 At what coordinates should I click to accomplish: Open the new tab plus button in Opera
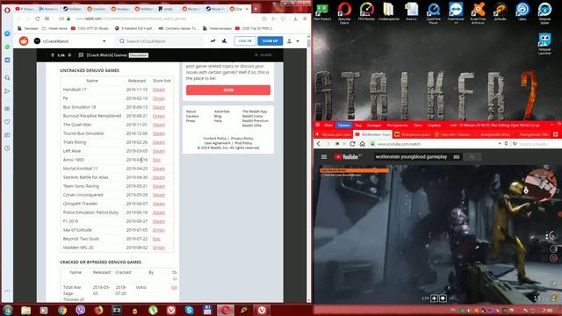pyautogui.click(x=256, y=9)
